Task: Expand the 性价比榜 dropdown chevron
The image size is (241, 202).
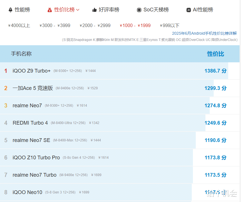Action: [x=78, y=10]
